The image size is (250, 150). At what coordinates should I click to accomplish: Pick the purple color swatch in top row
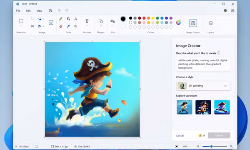tap(171, 18)
